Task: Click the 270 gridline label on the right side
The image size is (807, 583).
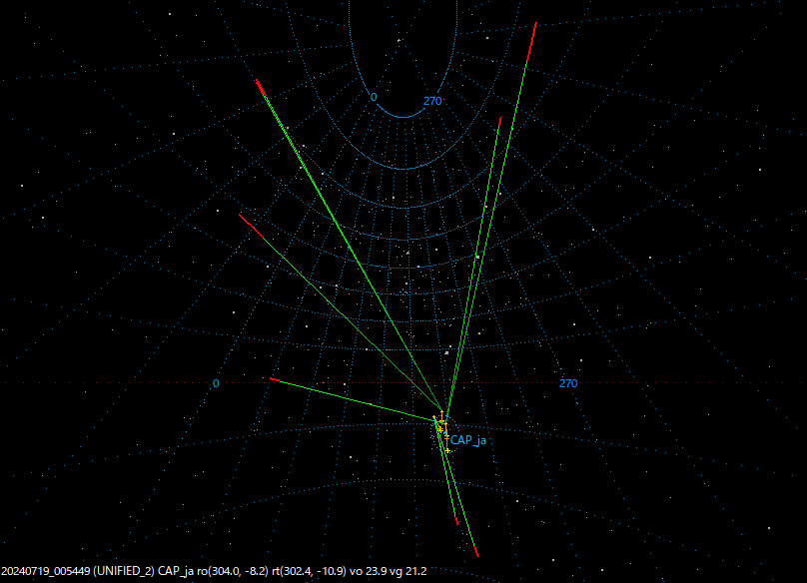Action: click(567, 382)
